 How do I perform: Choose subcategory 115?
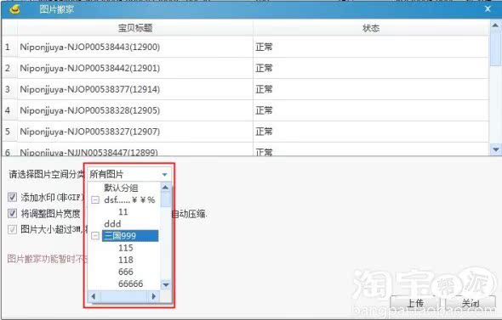pyautogui.click(x=126, y=248)
